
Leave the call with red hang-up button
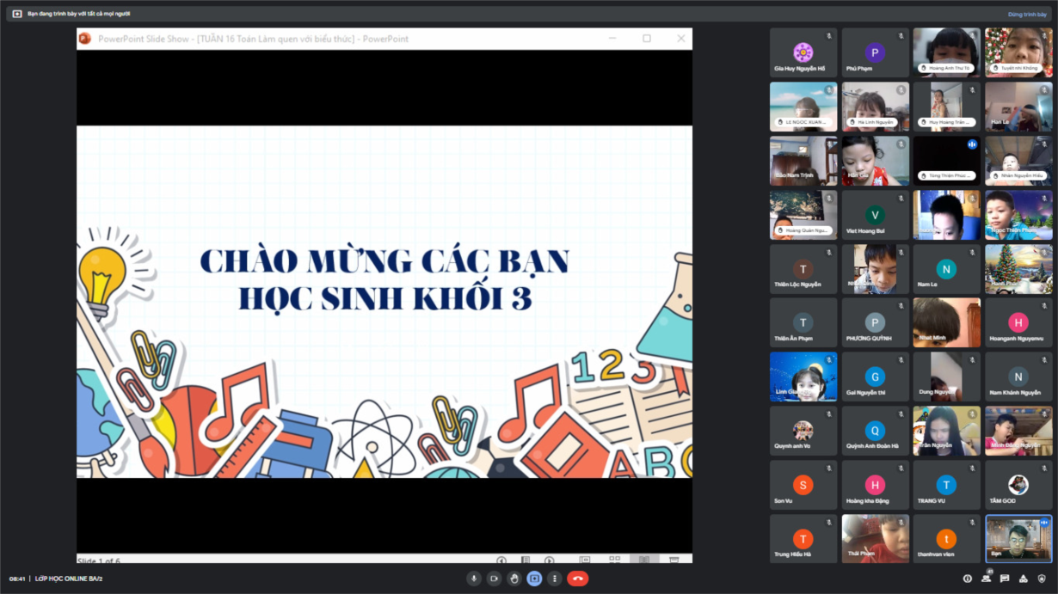(578, 579)
